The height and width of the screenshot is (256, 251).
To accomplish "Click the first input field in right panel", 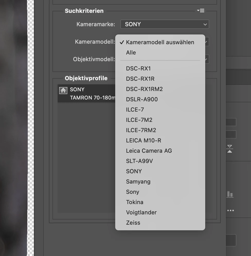I will (x=231, y=122).
